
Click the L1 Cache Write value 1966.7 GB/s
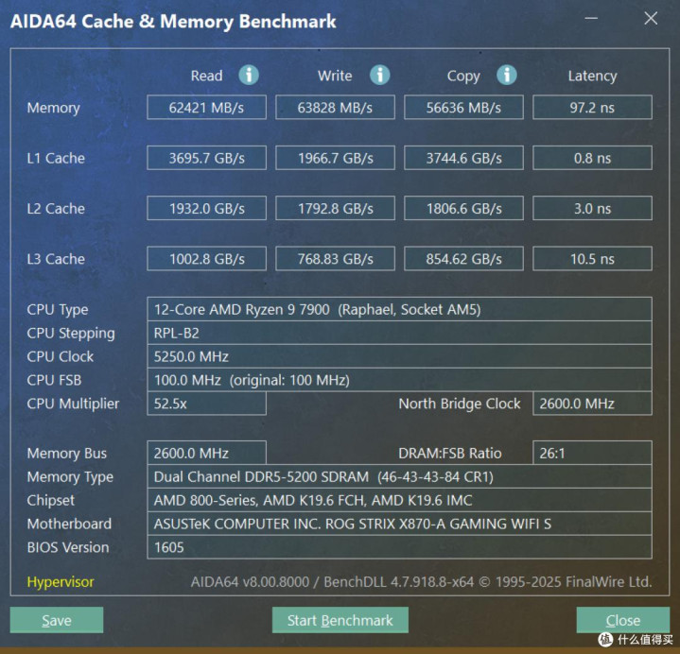point(335,158)
